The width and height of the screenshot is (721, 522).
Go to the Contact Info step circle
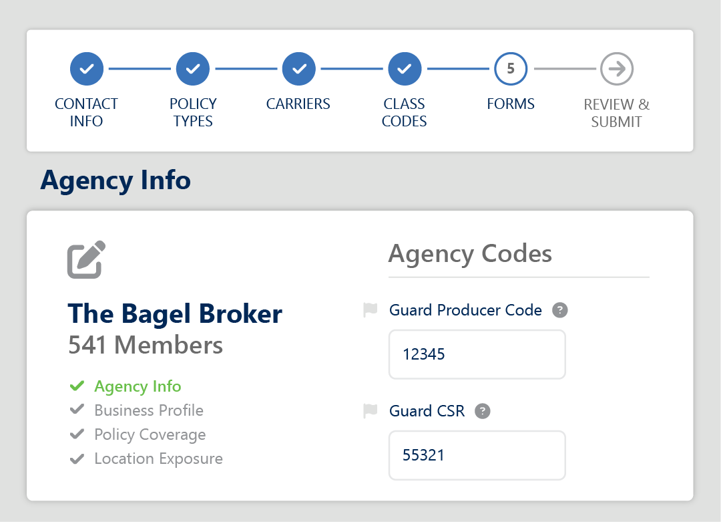(x=87, y=69)
